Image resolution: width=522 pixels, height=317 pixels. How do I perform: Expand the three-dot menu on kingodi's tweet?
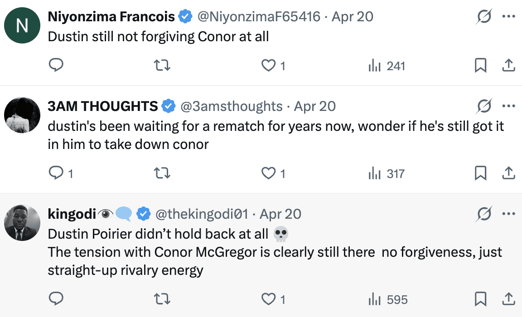[509, 213]
